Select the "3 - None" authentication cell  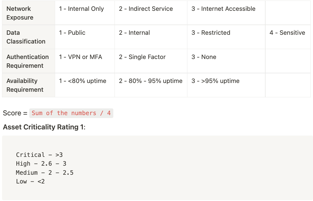coord(204,57)
